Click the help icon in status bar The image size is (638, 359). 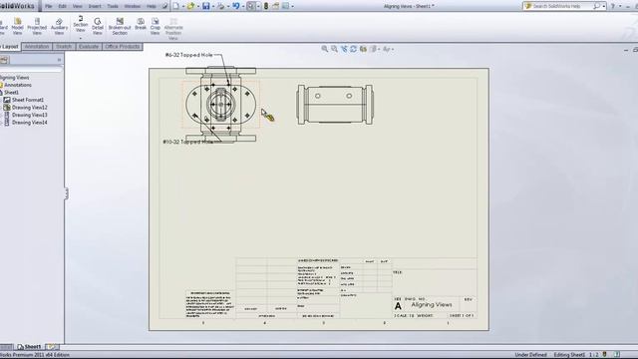[617, 355]
